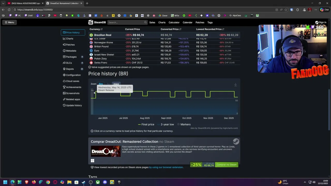Click Sign in with Steam
This screenshot has width=331, height=186.
click(321, 22)
